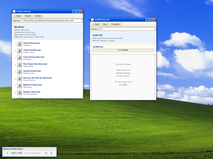Close the minhas musicas window

[x=81, y=11]
